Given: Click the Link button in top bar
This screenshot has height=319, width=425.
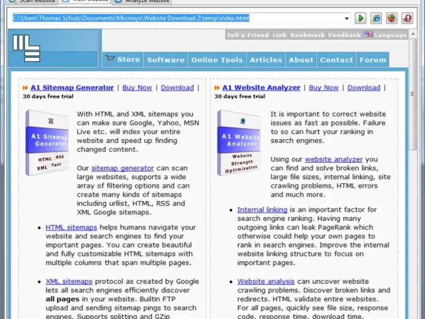Looking at the screenshot, I should click(279, 35).
